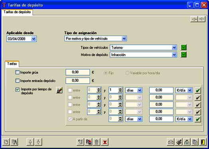The width and height of the screenshot is (209, 149).
Task: Click the duplicate record icon in bottom toolbar
Action: tap(14, 142)
